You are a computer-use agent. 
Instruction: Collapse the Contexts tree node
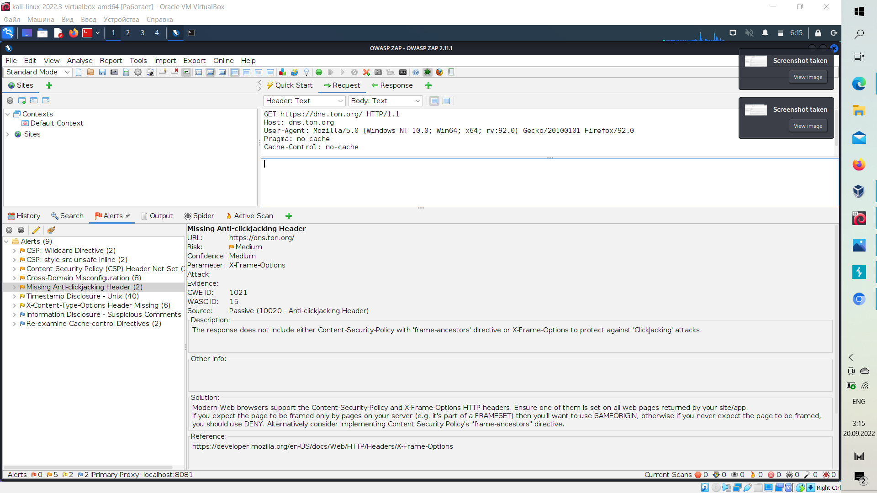click(x=8, y=114)
